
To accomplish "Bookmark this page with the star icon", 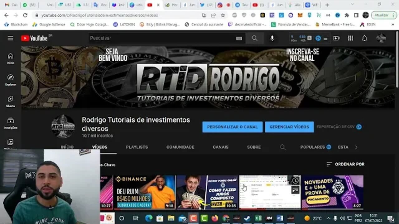I will [x=223, y=15].
